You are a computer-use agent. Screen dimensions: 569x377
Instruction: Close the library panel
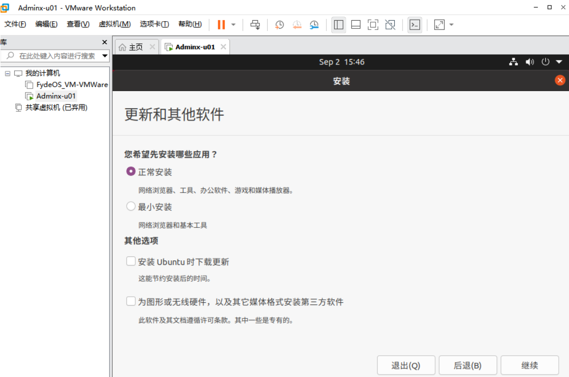[x=104, y=42]
